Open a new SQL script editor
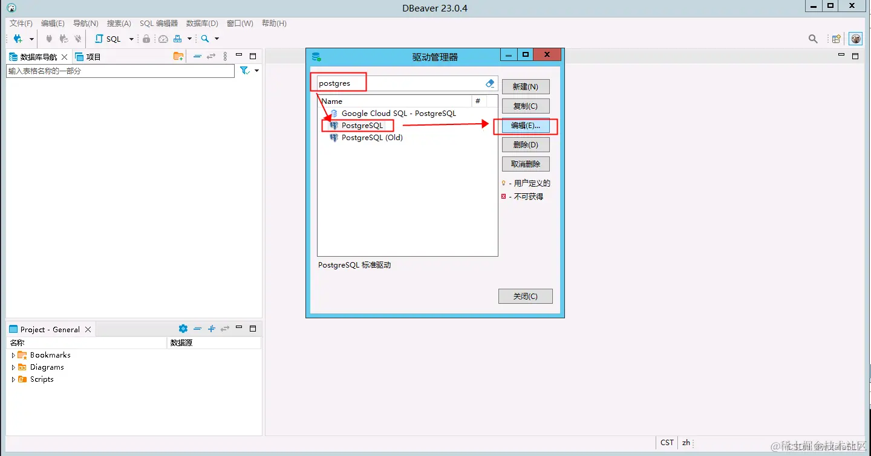 click(109, 39)
